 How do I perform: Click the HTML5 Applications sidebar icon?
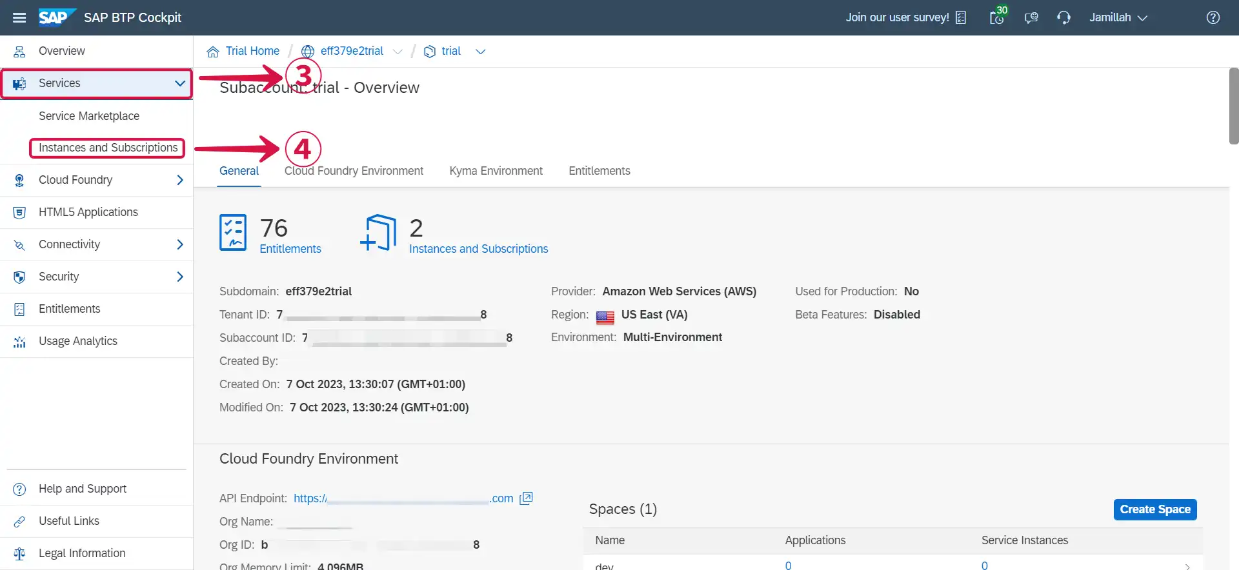pyautogui.click(x=19, y=213)
